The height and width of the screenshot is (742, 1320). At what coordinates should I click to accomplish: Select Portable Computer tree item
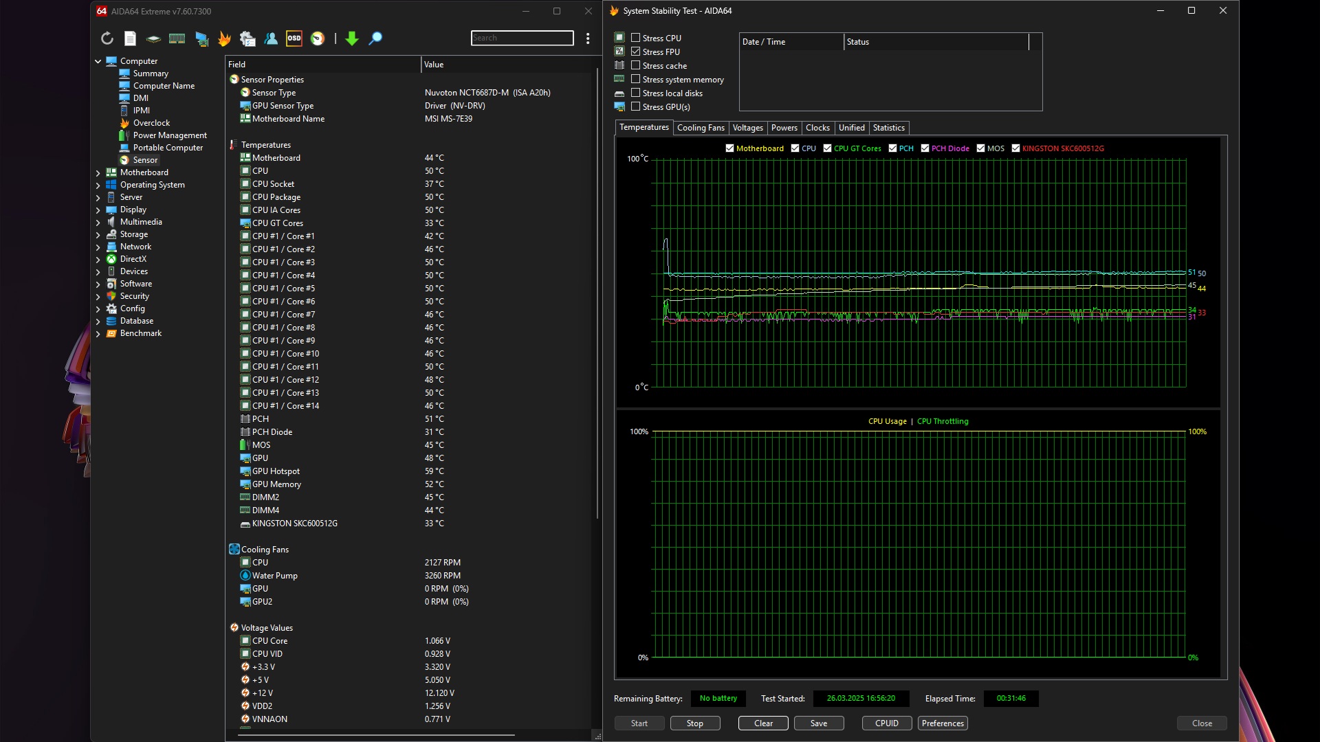168,148
